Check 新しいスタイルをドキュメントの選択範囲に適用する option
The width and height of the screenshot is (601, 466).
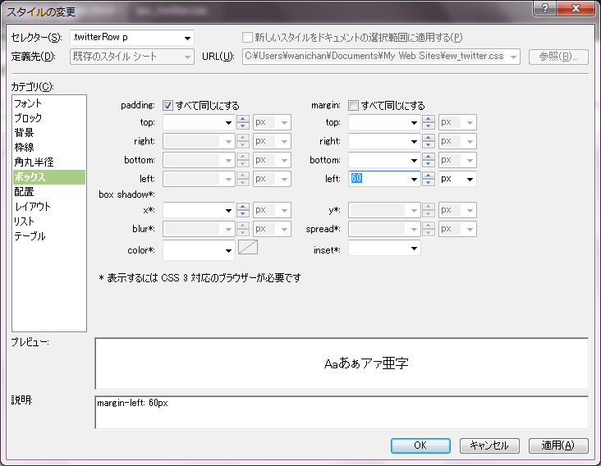click(247, 38)
